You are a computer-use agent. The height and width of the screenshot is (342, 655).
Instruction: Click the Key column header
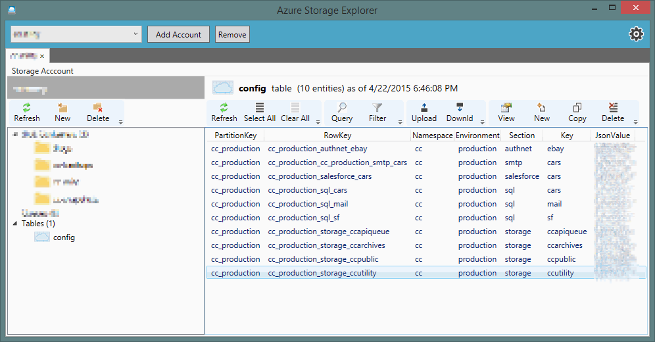[x=567, y=135]
